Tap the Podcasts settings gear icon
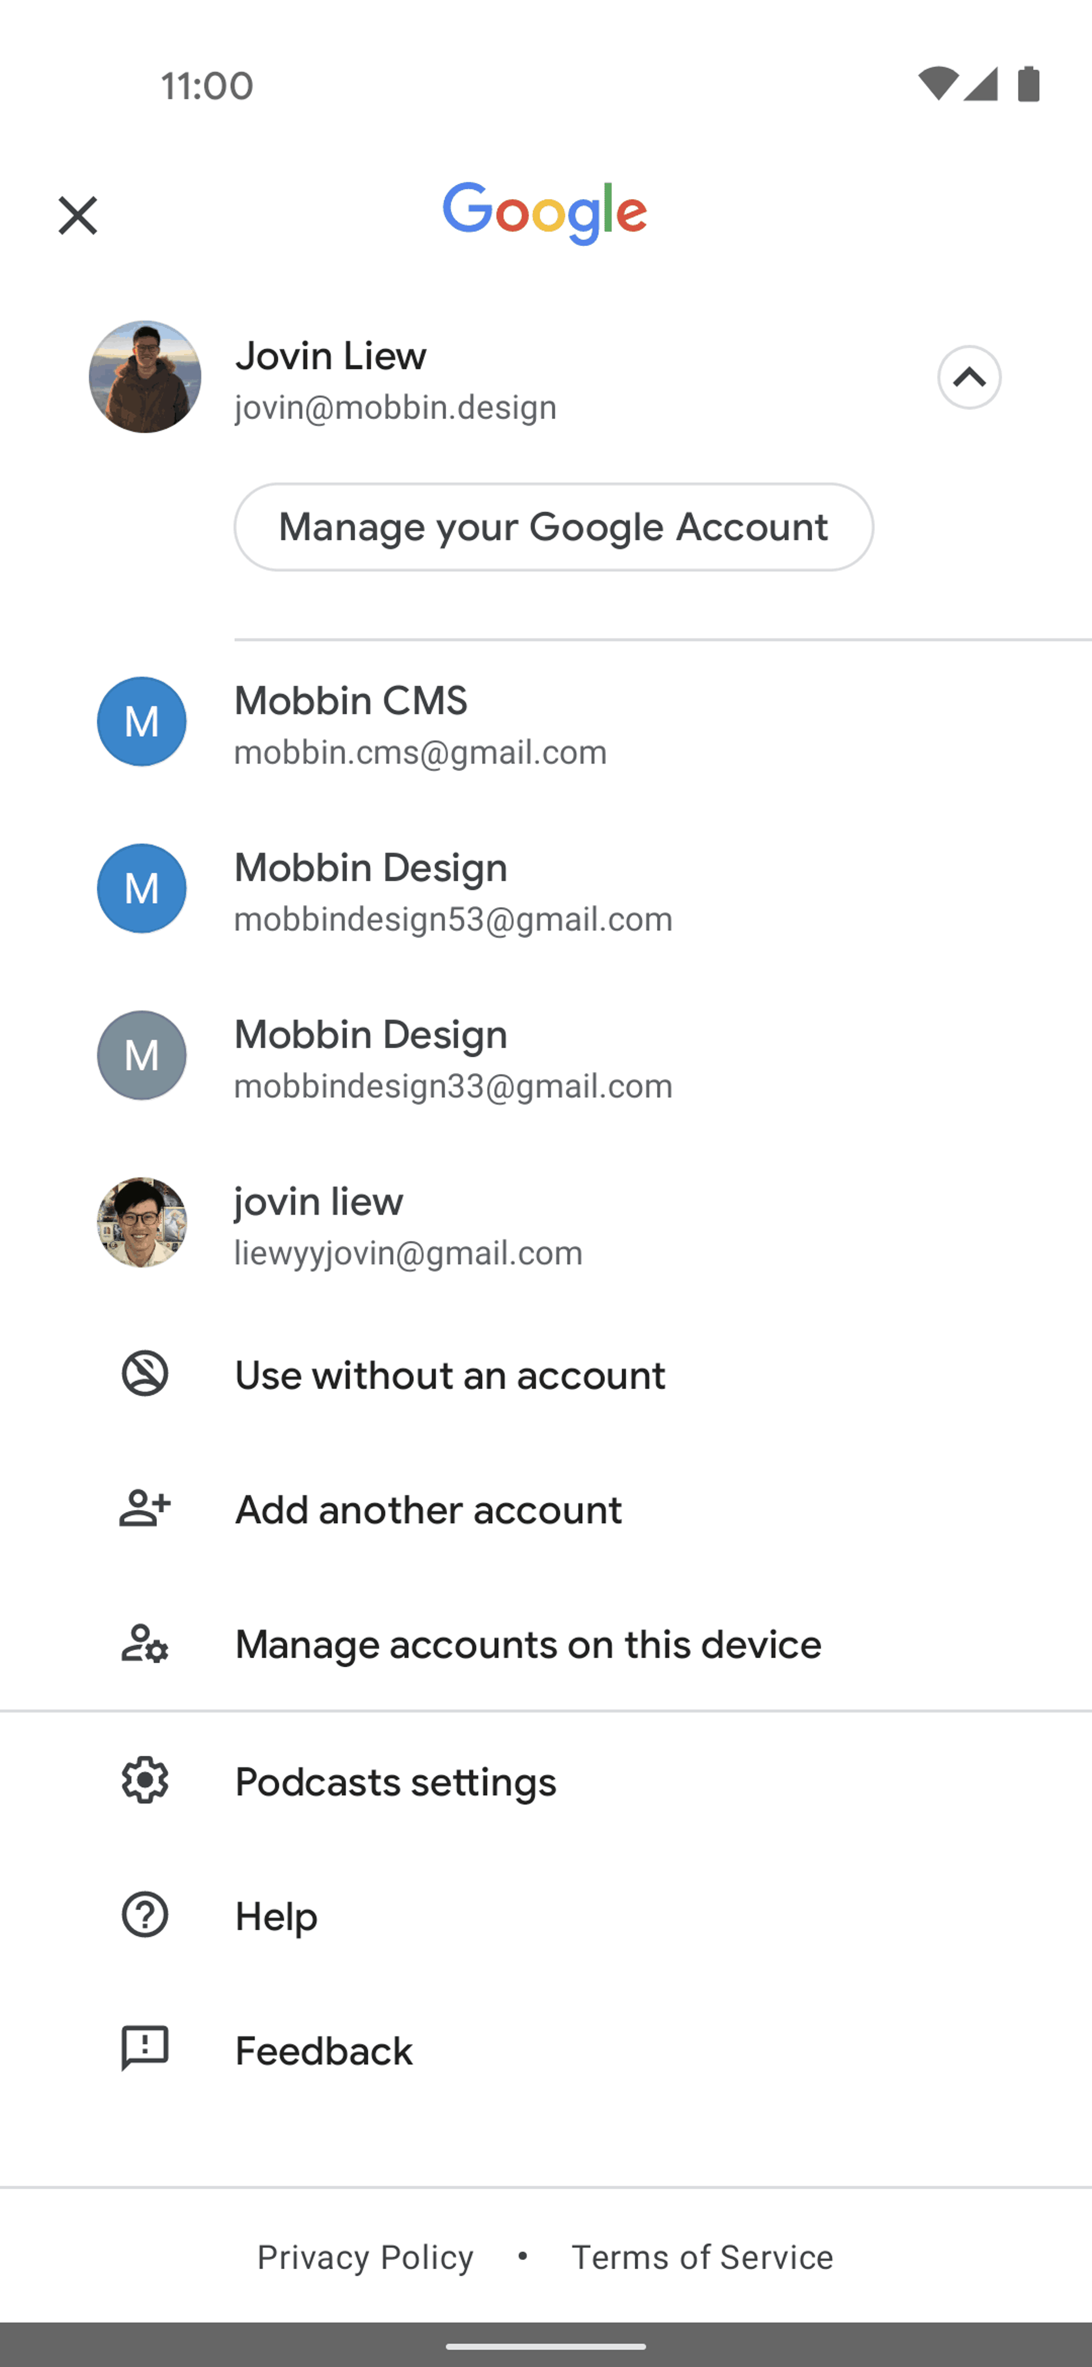This screenshot has height=2367, width=1092. (x=145, y=1781)
